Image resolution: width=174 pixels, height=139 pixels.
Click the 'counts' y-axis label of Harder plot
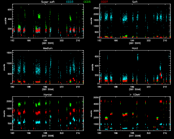coord(4,114)
